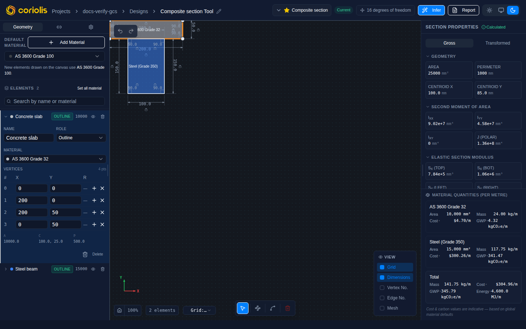Click the 100% zoom level indicator
The height and width of the screenshot is (329, 526).
coord(133,310)
